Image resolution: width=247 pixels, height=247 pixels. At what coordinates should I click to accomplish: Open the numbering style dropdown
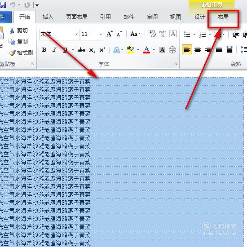tap(210, 34)
